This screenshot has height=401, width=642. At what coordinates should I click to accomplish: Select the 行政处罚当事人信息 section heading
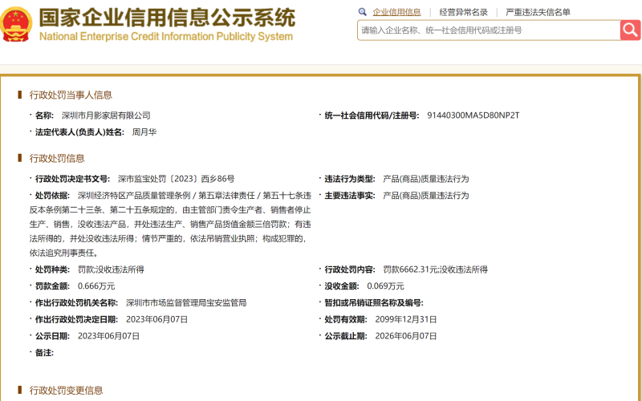pos(71,95)
